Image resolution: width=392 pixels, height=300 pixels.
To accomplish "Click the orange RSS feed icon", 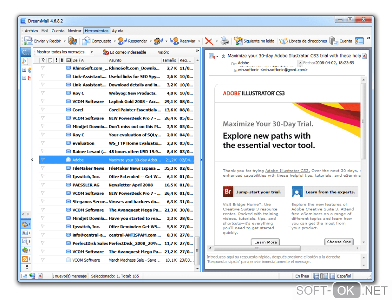I will pos(25,259).
